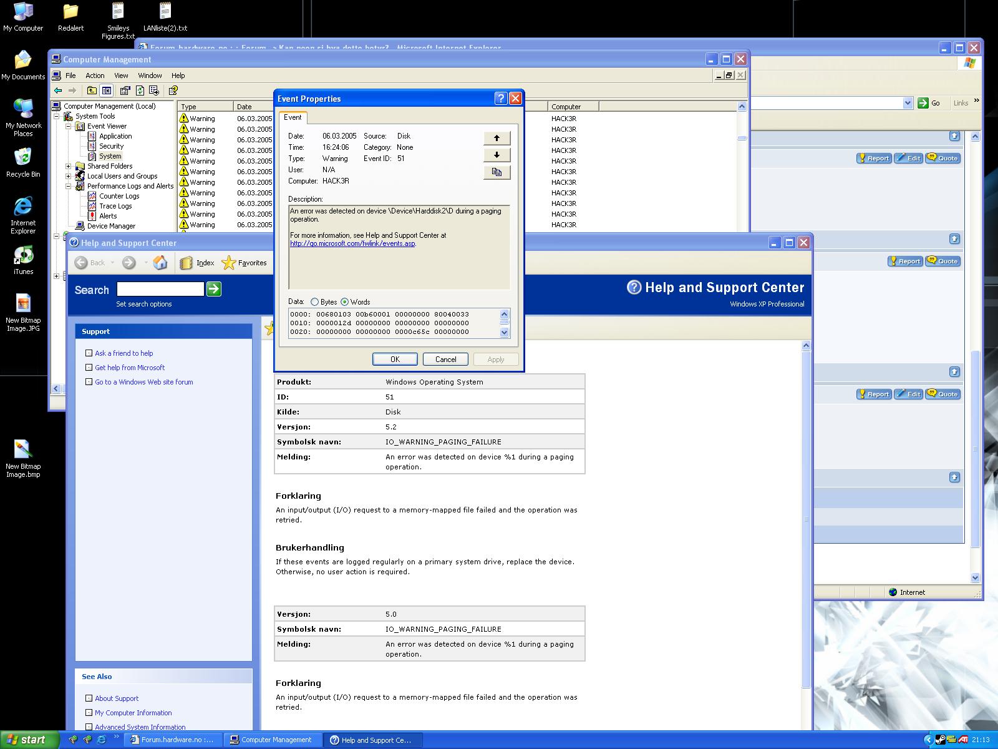Switch to Forum.hardware.no taskbar button
998x749 pixels.
point(172,740)
